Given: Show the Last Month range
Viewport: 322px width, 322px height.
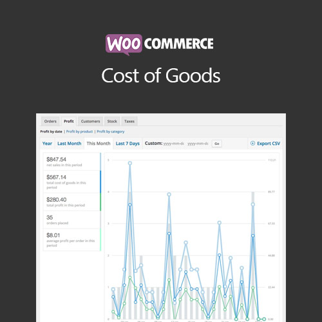Looking at the screenshot, I should [70, 144].
